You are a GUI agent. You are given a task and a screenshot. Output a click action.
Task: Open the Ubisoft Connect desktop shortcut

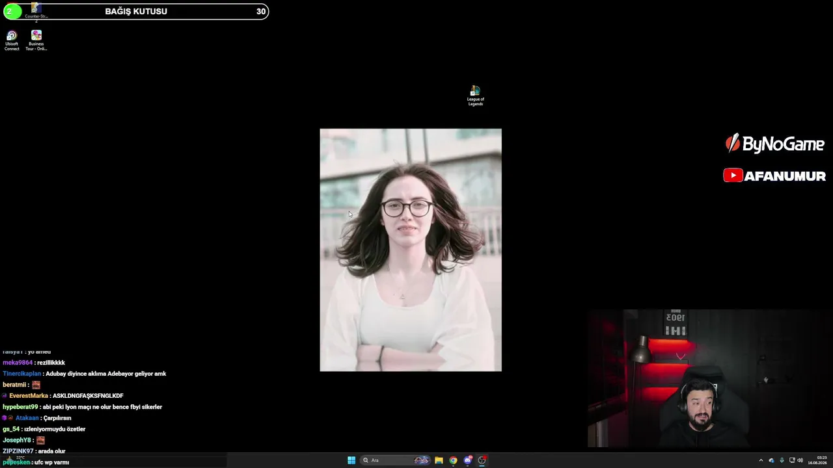point(12,40)
